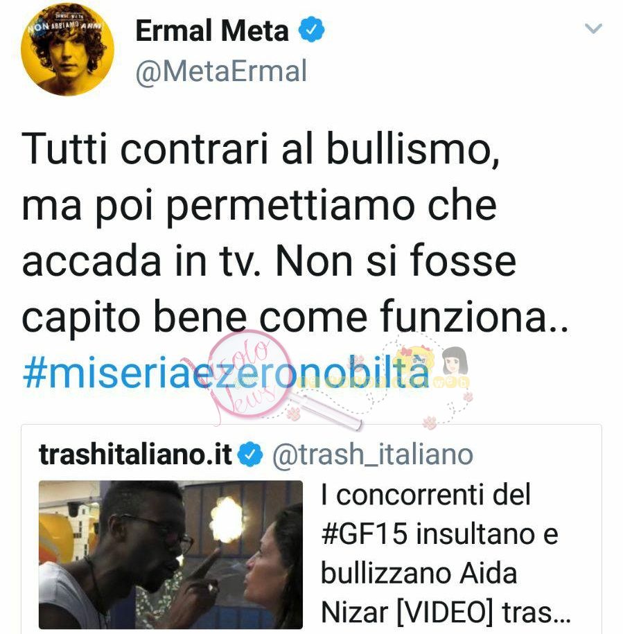
Task: Visit the @trash_italiano handle
Action: click(372, 455)
